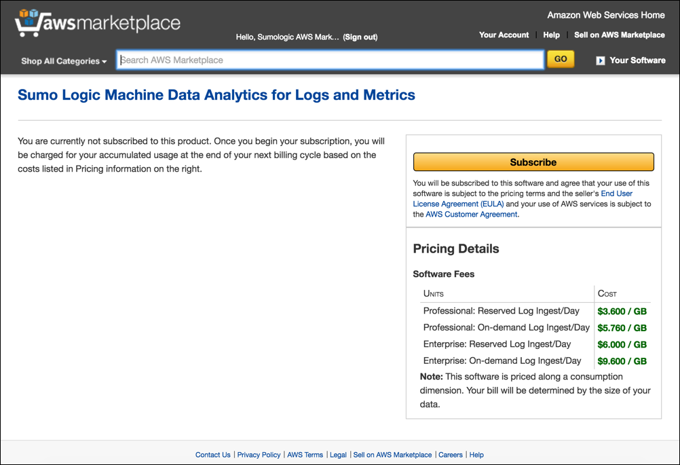Click the Legal footer link

[338, 455]
